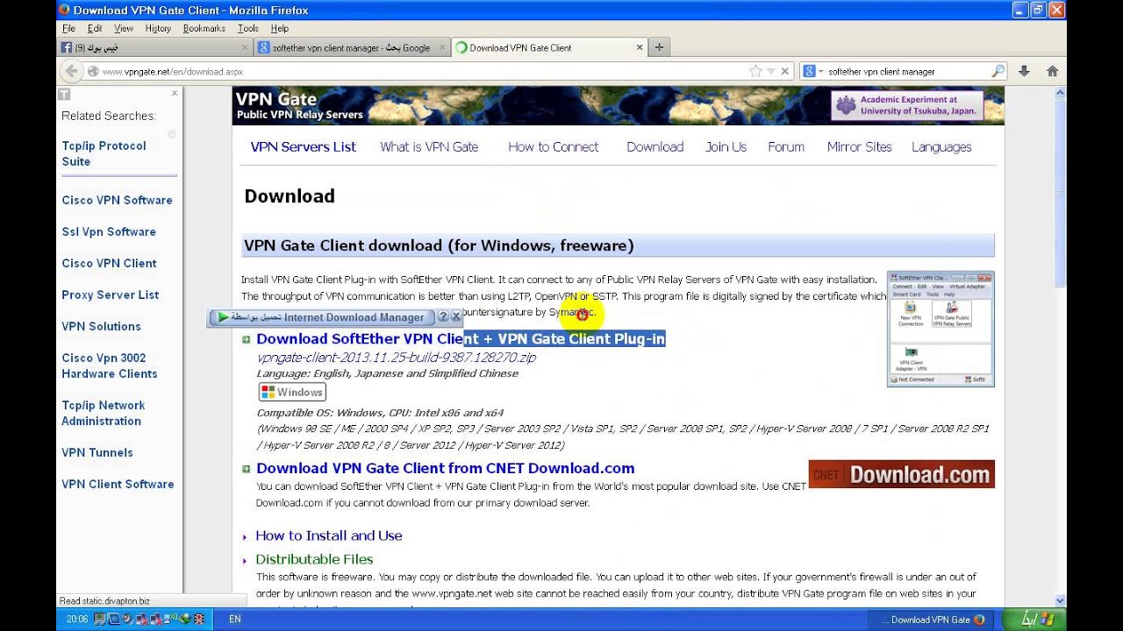Open the What is VPN Gate nav item
The image size is (1123, 631).
tap(429, 147)
